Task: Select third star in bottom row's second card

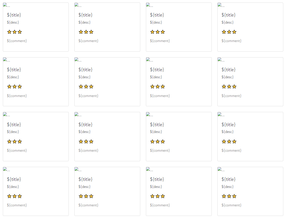Action: point(91,196)
